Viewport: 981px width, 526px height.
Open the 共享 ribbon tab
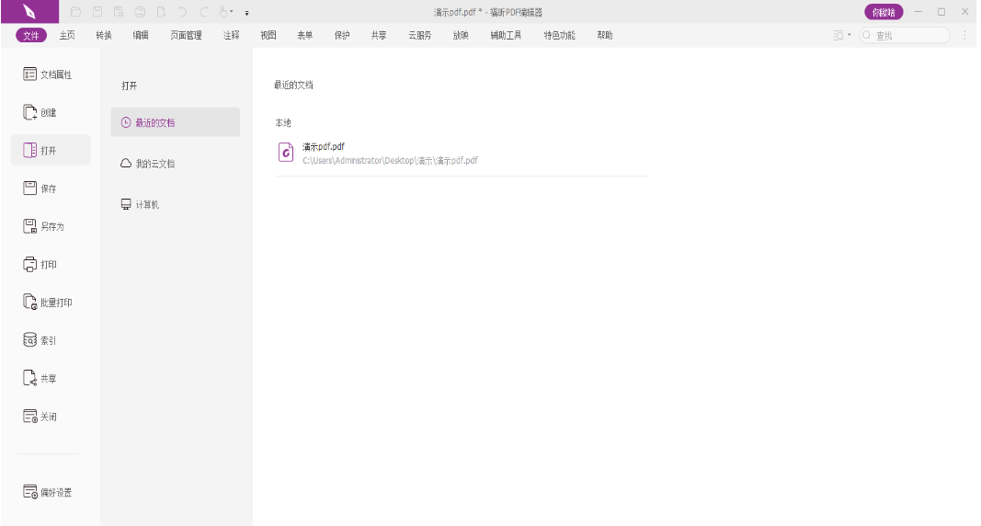pyautogui.click(x=379, y=36)
